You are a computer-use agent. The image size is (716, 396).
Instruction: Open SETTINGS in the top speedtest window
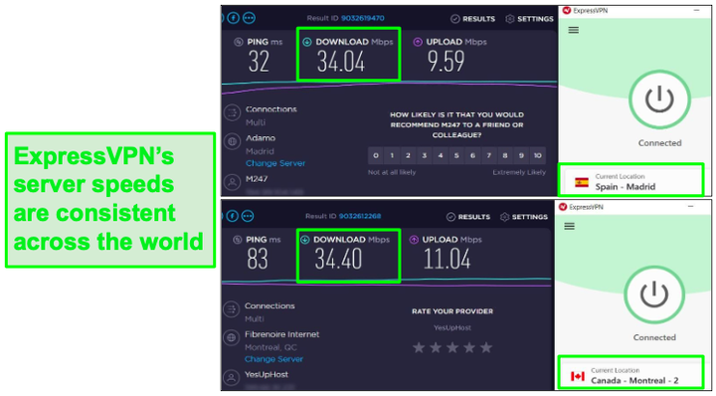[x=530, y=19]
